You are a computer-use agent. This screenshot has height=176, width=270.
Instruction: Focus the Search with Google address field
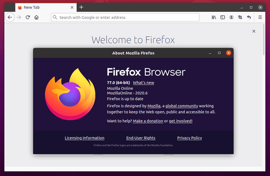[125, 17]
